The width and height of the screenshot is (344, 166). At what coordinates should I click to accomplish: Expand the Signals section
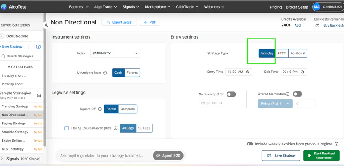click(x=2, y=159)
